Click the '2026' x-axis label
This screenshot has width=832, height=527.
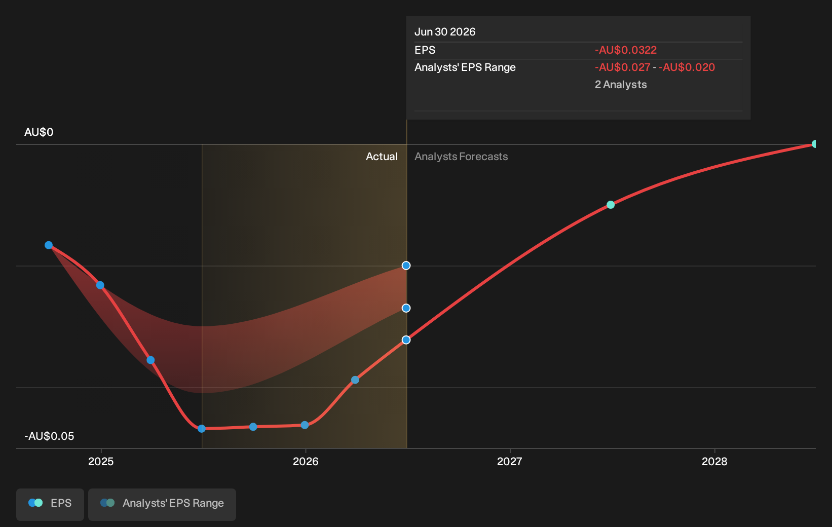(306, 461)
